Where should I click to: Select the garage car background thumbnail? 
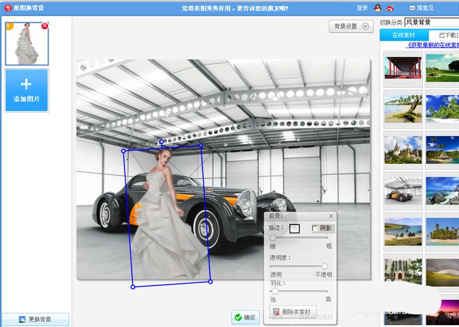click(x=403, y=190)
